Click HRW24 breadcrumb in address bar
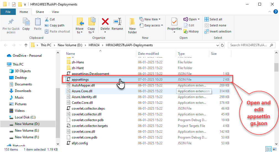 [94, 45]
